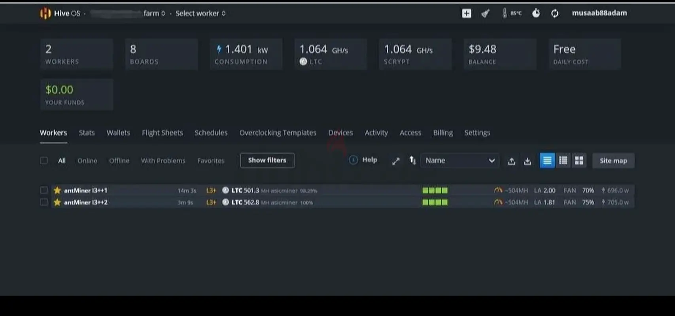Viewport: 675px width, 316px height.
Task: Check the antMiner l3++2 row checkbox
Action: click(x=44, y=202)
